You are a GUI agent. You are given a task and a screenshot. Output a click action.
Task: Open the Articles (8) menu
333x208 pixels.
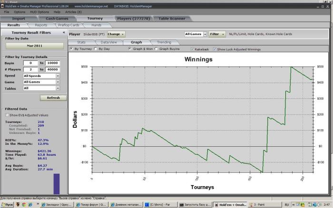click(x=73, y=12)
